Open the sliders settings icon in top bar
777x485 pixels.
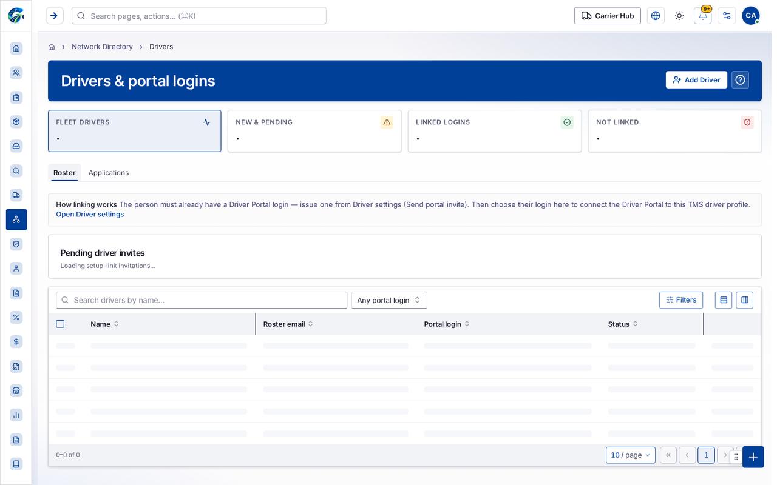click(x=727, y=16)
